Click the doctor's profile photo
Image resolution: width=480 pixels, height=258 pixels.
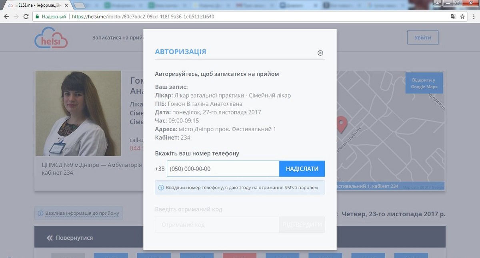[78, 113]
